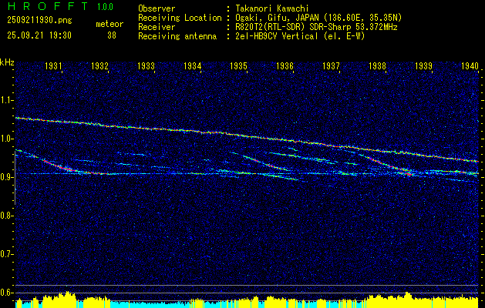Image resolution: width=485 pixels, height=308 pixels.
Task: Click the 1931 time marker
Action: point(54,65)
